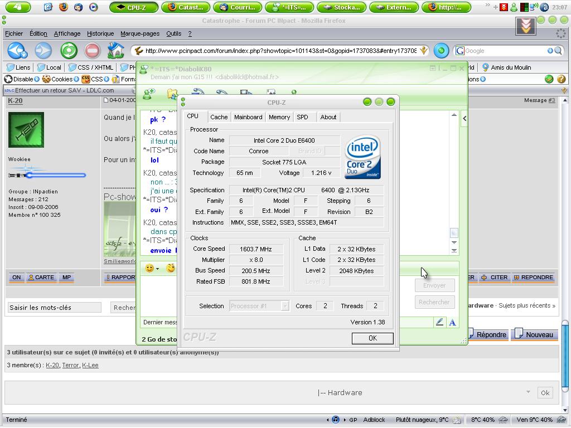Click the CARTE button under K-20 profile

point(41,278)
